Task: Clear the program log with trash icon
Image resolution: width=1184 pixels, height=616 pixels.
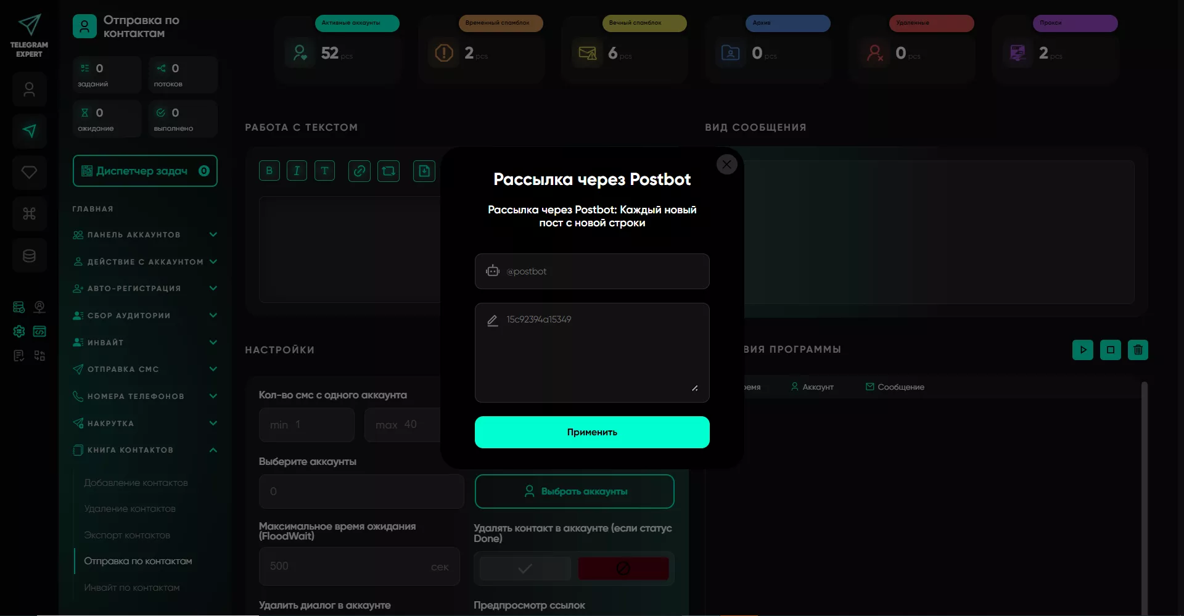Action: (1138, 350)
